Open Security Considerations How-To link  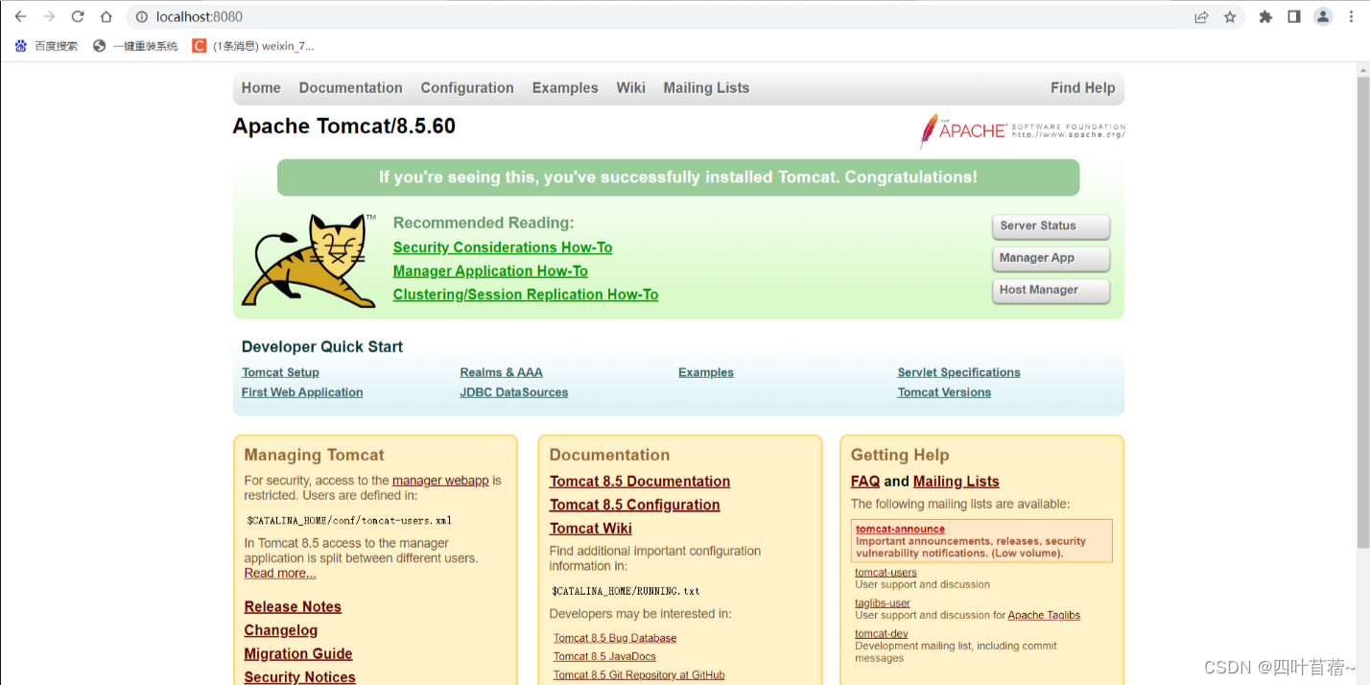click(x=503, y=248)
